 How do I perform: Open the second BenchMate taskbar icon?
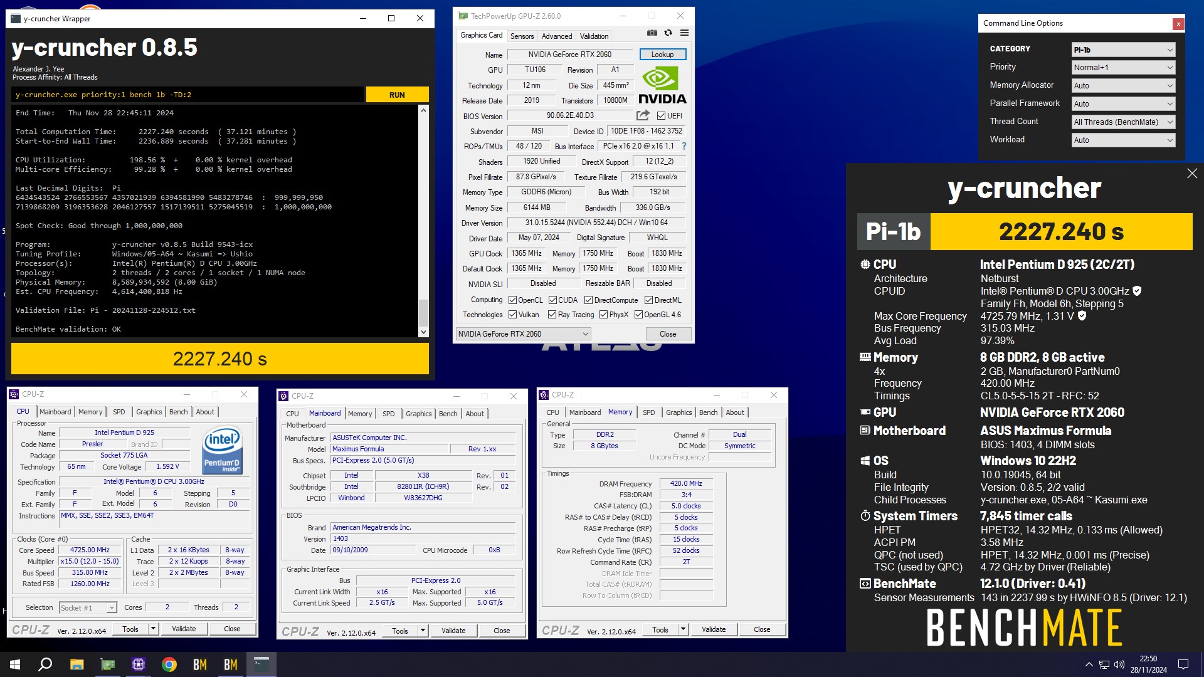click(231, 664)
